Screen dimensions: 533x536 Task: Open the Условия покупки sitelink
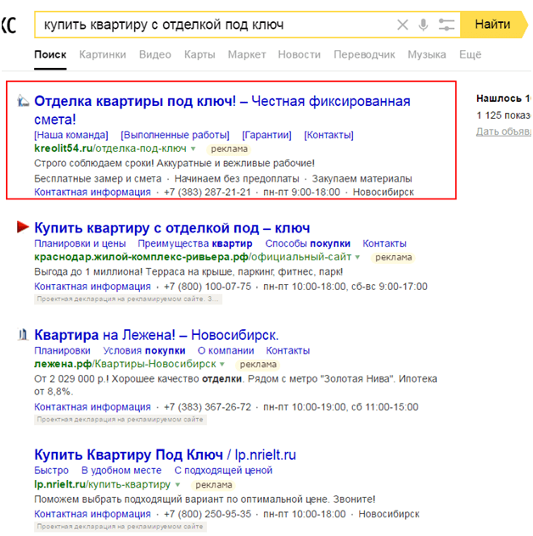point(144,351)
